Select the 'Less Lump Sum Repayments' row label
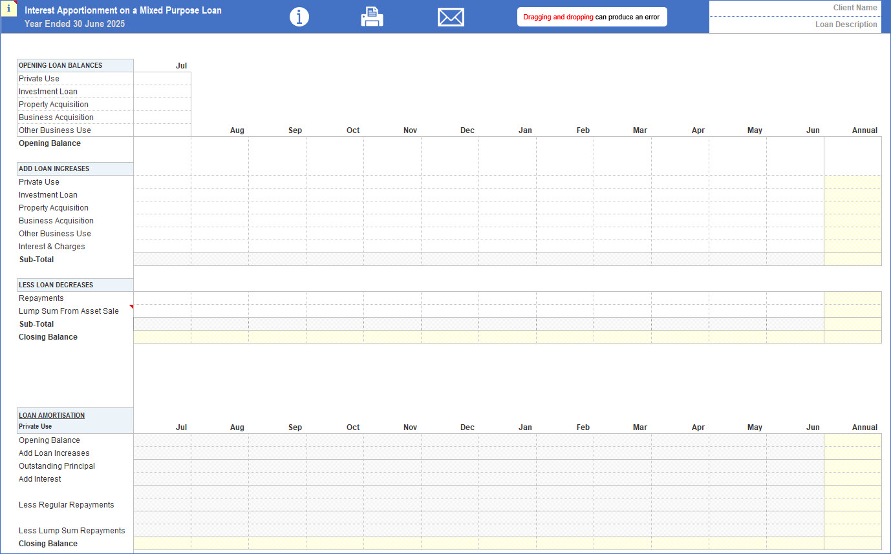The width and height of the screenshot is (891, 554). (x=72, y=531)
